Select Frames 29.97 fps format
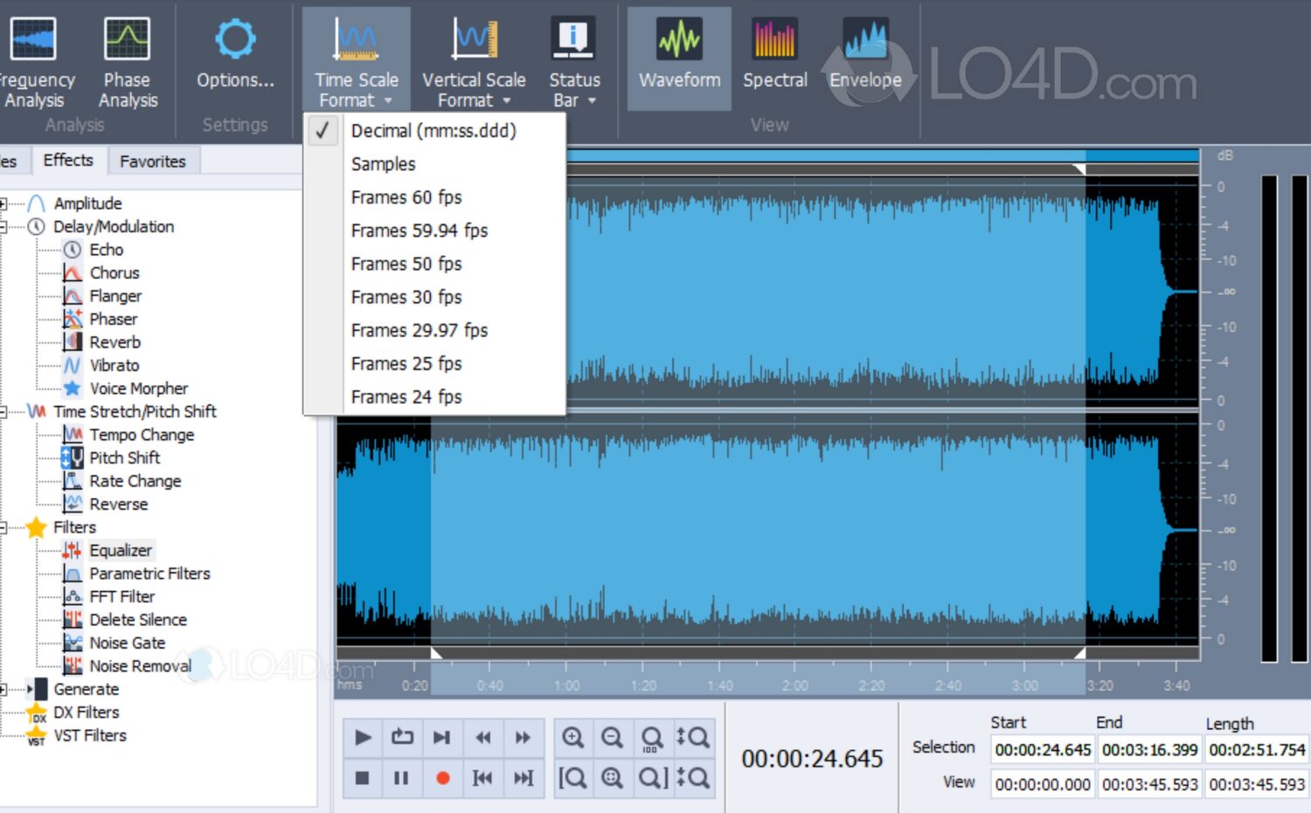The height and width of the screenshot is (813, 1311). coord(420,330)
